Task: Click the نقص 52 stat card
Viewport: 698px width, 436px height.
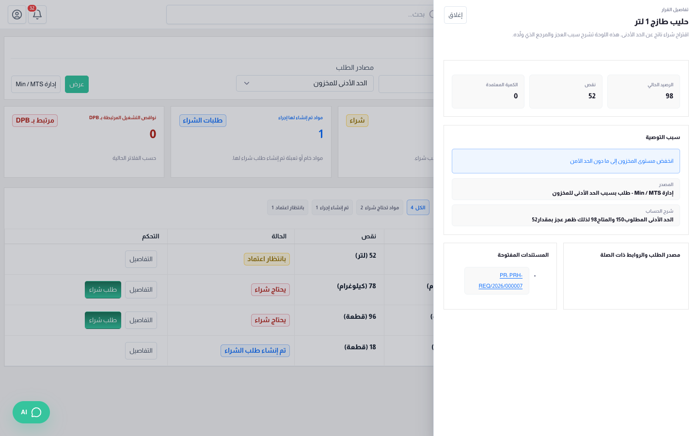Action: pyautogui.click(x=566, y=92)
